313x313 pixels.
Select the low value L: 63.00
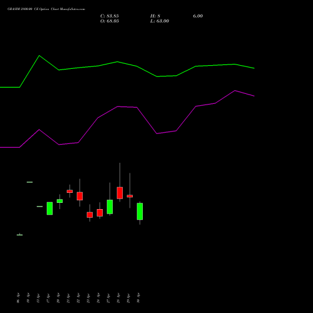160,21
